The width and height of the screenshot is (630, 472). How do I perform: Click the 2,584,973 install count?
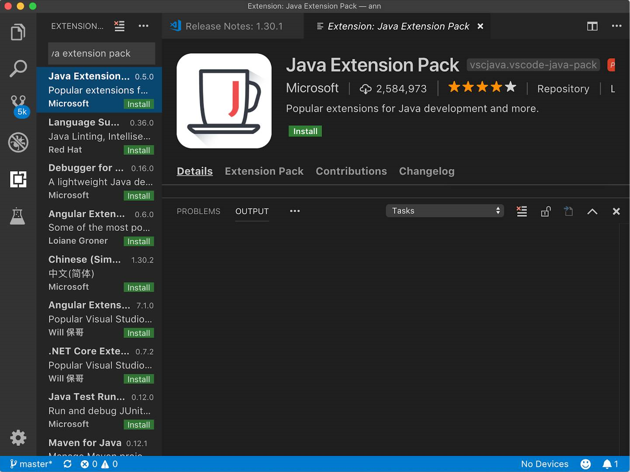pos(393,89)
